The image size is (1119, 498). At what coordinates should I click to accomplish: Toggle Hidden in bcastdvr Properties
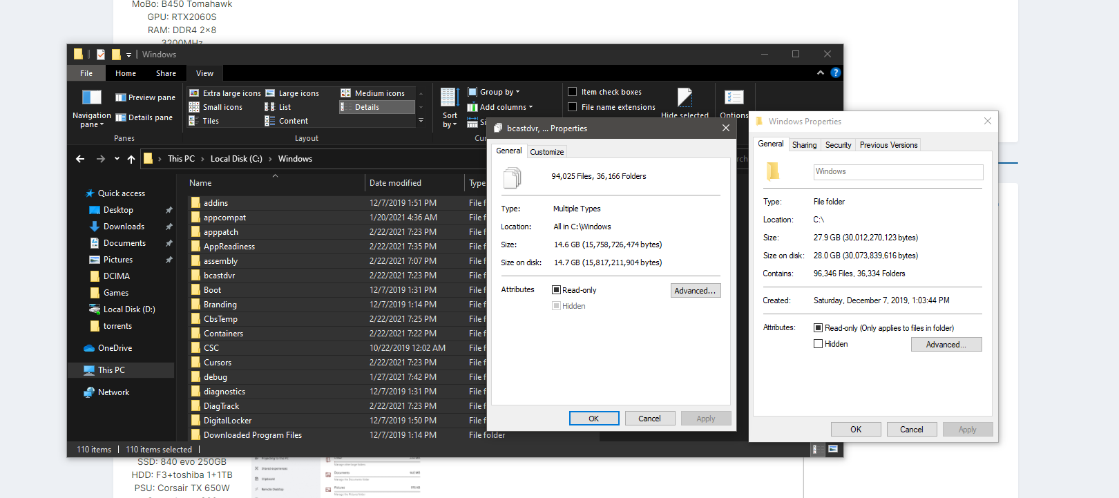click(556, 306)
